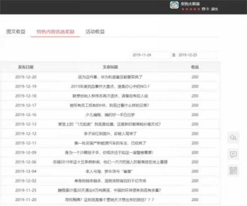Open the 活动收益 tab
The image size is (247, 206).
pyautogui.click(x=95, y=31)
